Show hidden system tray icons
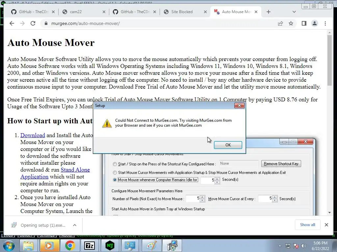The width and height of the screenshot is (337, 252). pos(280,246)
